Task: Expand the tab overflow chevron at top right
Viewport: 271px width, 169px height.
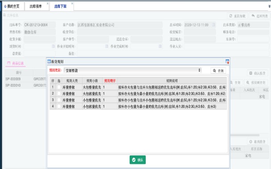Action: click(269, 6)
